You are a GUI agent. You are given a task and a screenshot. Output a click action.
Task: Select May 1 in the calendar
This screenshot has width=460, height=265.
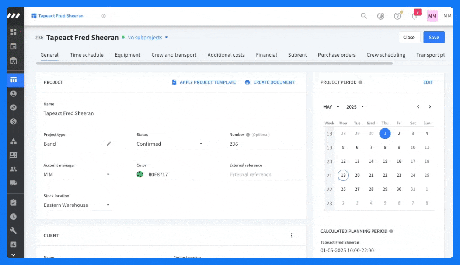[385, 134]
